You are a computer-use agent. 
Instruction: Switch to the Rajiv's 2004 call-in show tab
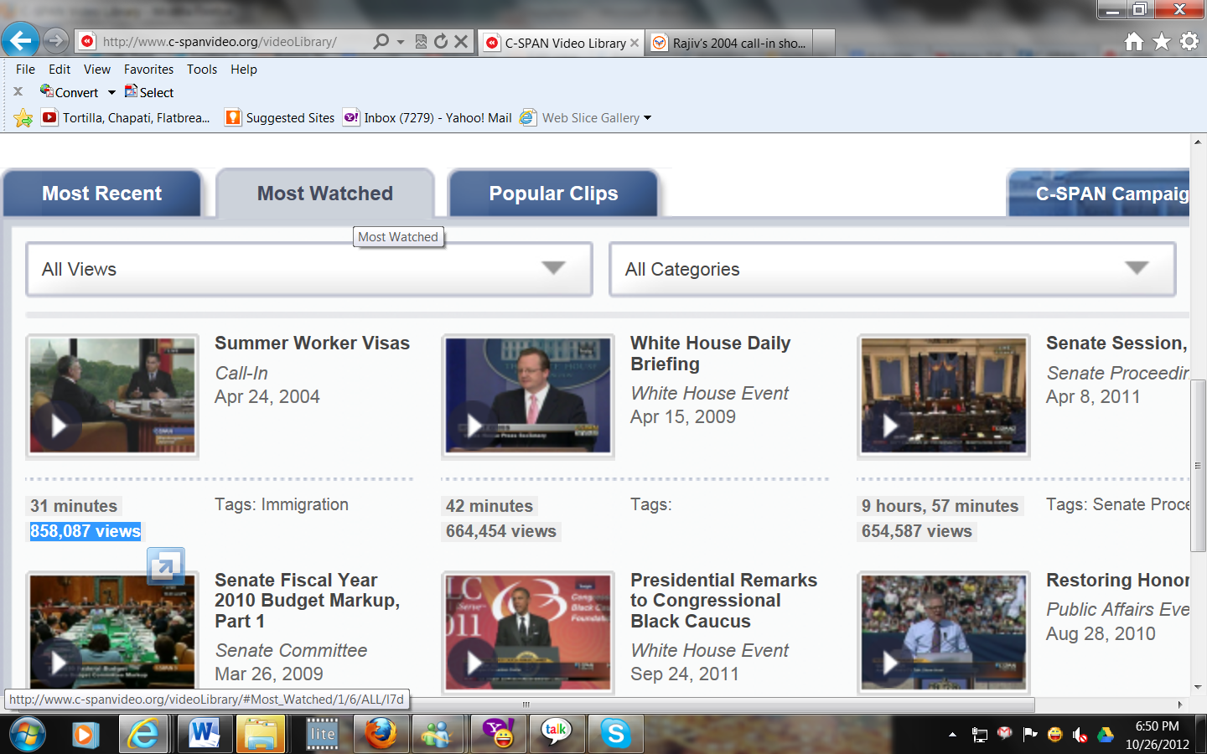tap(729, 43)
